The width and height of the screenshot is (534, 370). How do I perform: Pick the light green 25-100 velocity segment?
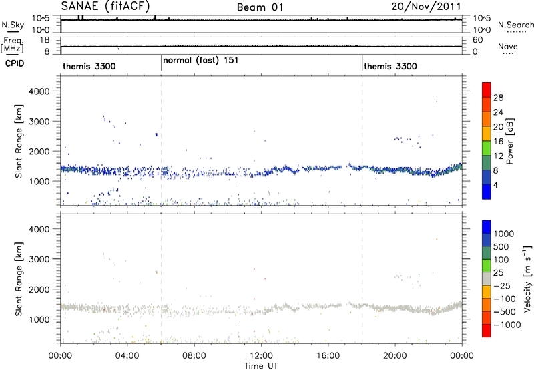point(487,266)
